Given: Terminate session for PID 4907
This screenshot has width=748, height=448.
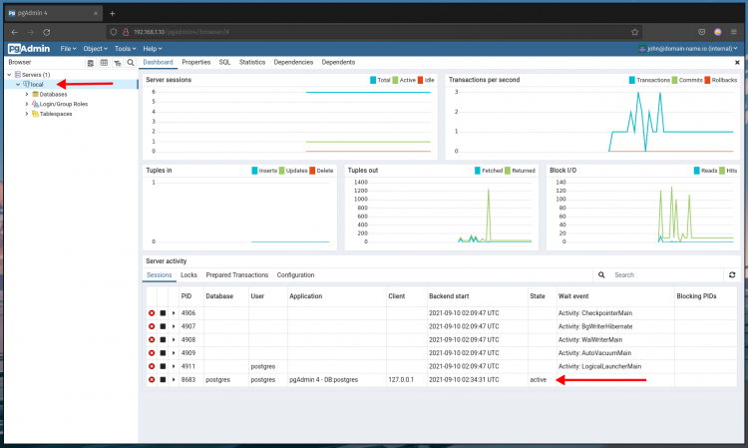Looking at the screenshot, I should click(152, 326).
